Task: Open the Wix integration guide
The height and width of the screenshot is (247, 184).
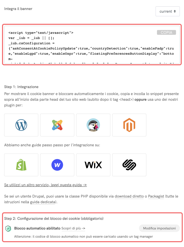Action: tap(93, 165)
